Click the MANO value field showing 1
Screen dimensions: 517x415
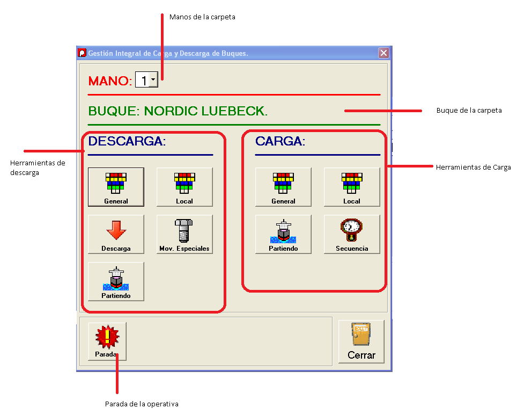[144, 79]
